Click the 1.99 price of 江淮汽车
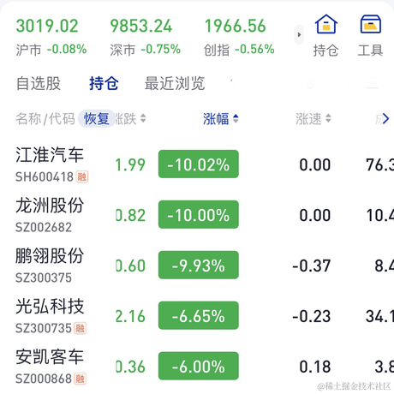The height and width of the screenshot is (394, 394). click(x=130, y=164)
